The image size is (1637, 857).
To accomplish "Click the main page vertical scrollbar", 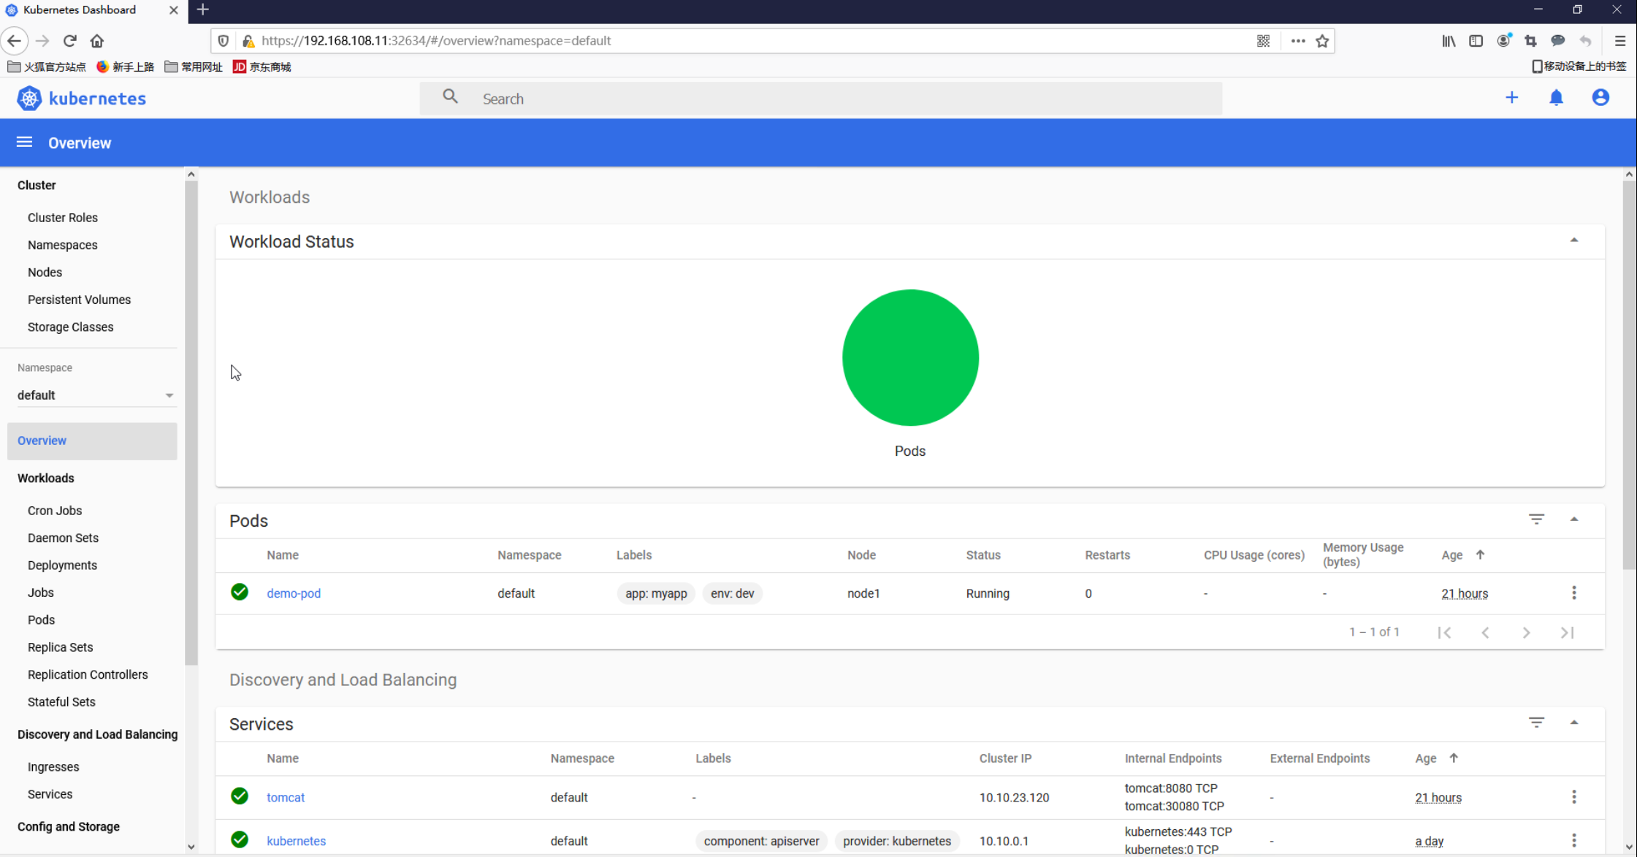I will coord(1629,376).
